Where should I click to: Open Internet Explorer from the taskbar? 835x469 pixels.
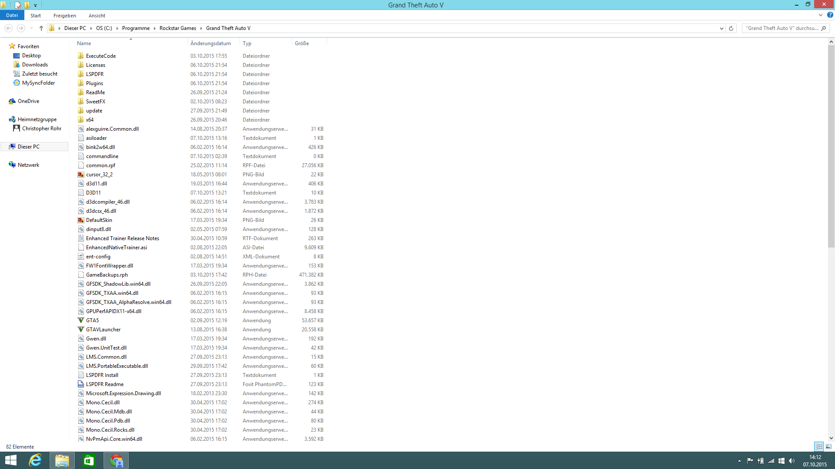pyautogui.click(x=35, y=460)
